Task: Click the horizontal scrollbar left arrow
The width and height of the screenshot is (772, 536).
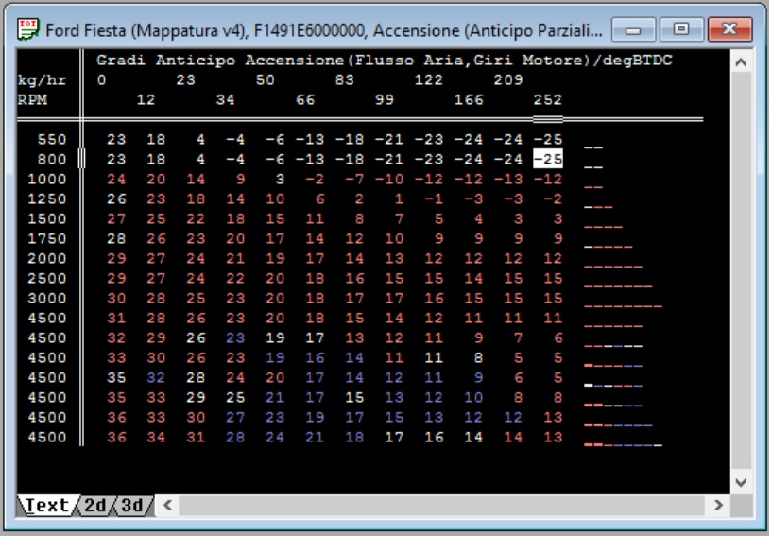Action: point(167,505)
